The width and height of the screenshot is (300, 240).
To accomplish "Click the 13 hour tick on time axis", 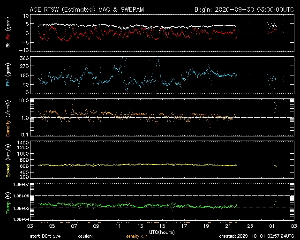I will pyautogui.click(x=140, y=226).
